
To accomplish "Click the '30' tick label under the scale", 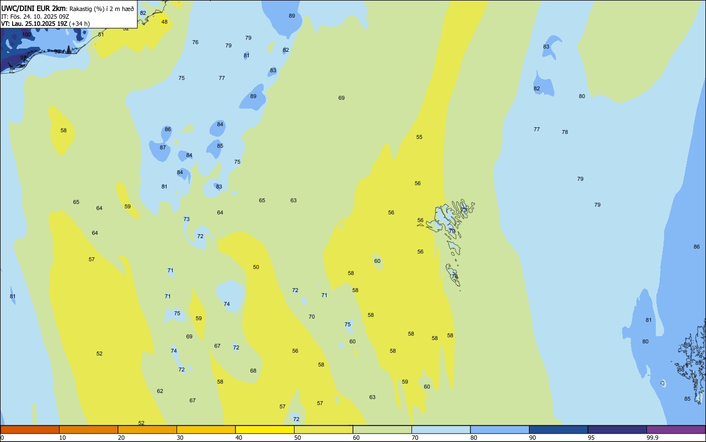I will [x=180, y=438].
